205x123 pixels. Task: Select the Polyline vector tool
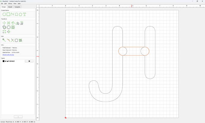[12, 14]
